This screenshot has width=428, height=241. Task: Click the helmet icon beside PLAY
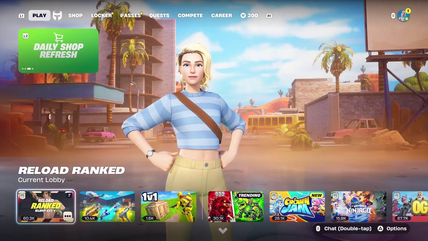click(x=58, y=15)
